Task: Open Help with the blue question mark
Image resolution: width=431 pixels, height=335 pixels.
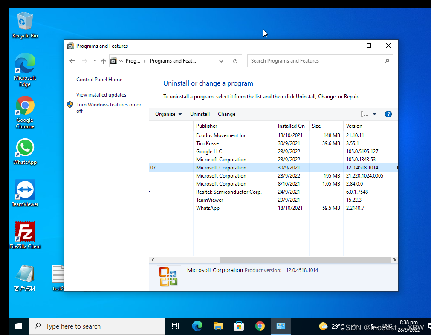Action: coord(388,114)
